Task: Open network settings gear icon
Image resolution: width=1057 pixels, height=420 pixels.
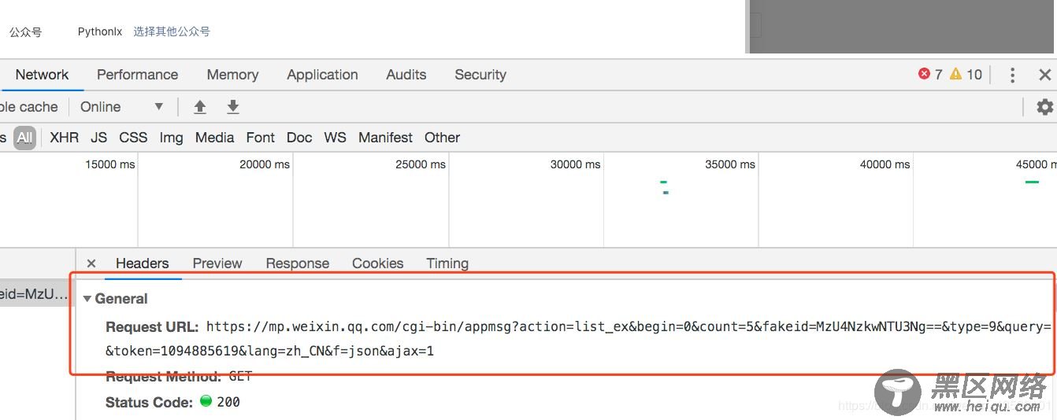Action: [1044, 107]
